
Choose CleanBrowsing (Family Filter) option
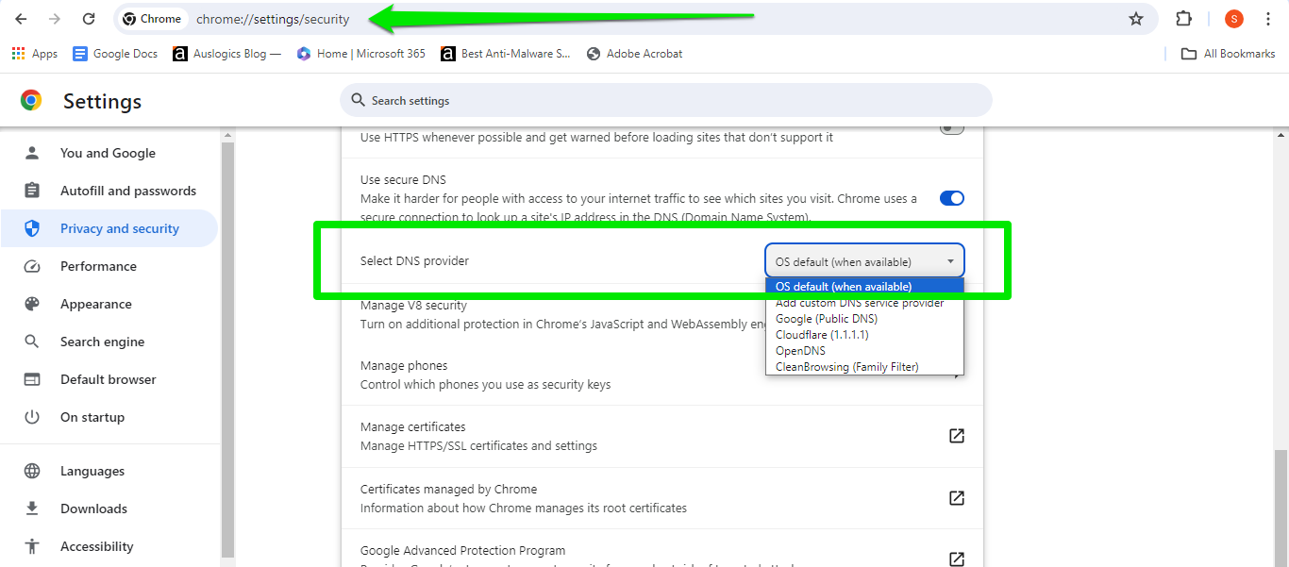click(x=864, y=367)
